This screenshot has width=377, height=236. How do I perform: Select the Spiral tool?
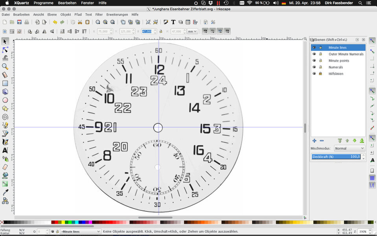point(5,117)
